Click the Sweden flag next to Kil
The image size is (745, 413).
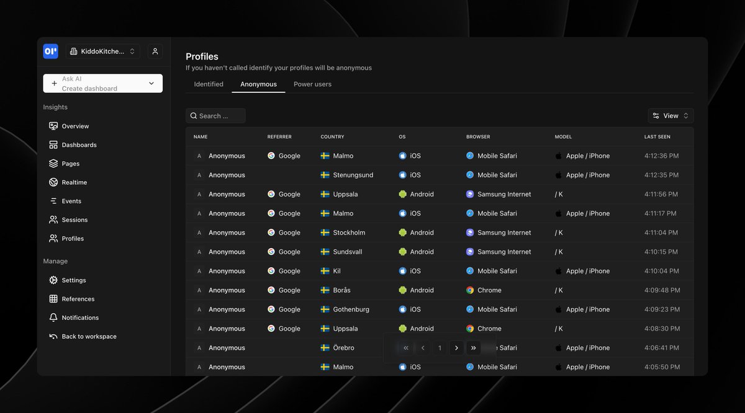(325, 271)
